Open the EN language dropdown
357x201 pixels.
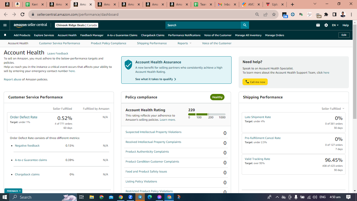[x=335, y=25]
